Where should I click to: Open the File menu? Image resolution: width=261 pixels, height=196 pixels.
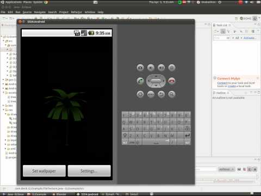pyautogui.click(x=3, y=12)
